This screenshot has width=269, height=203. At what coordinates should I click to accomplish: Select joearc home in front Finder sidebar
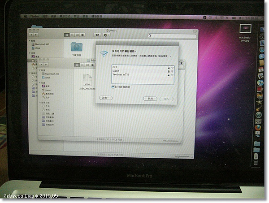point(47,90)
